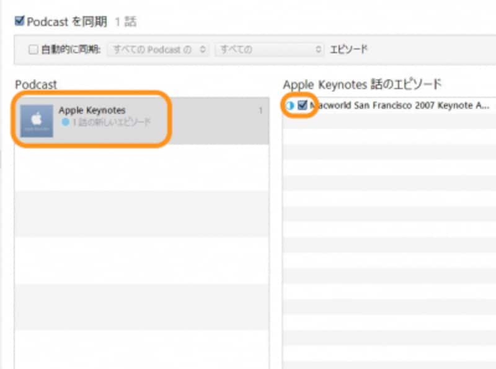Click the episode count 1 in Apple Keynotes row
This screenshot has width=496, height=369.
260,110
